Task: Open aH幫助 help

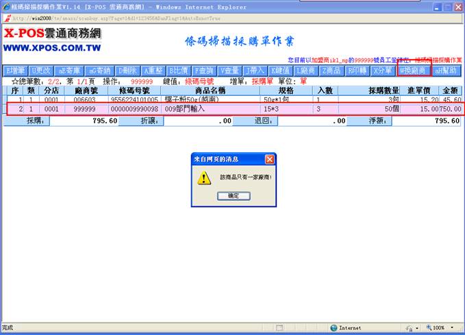Action: (x=446, y=71)
